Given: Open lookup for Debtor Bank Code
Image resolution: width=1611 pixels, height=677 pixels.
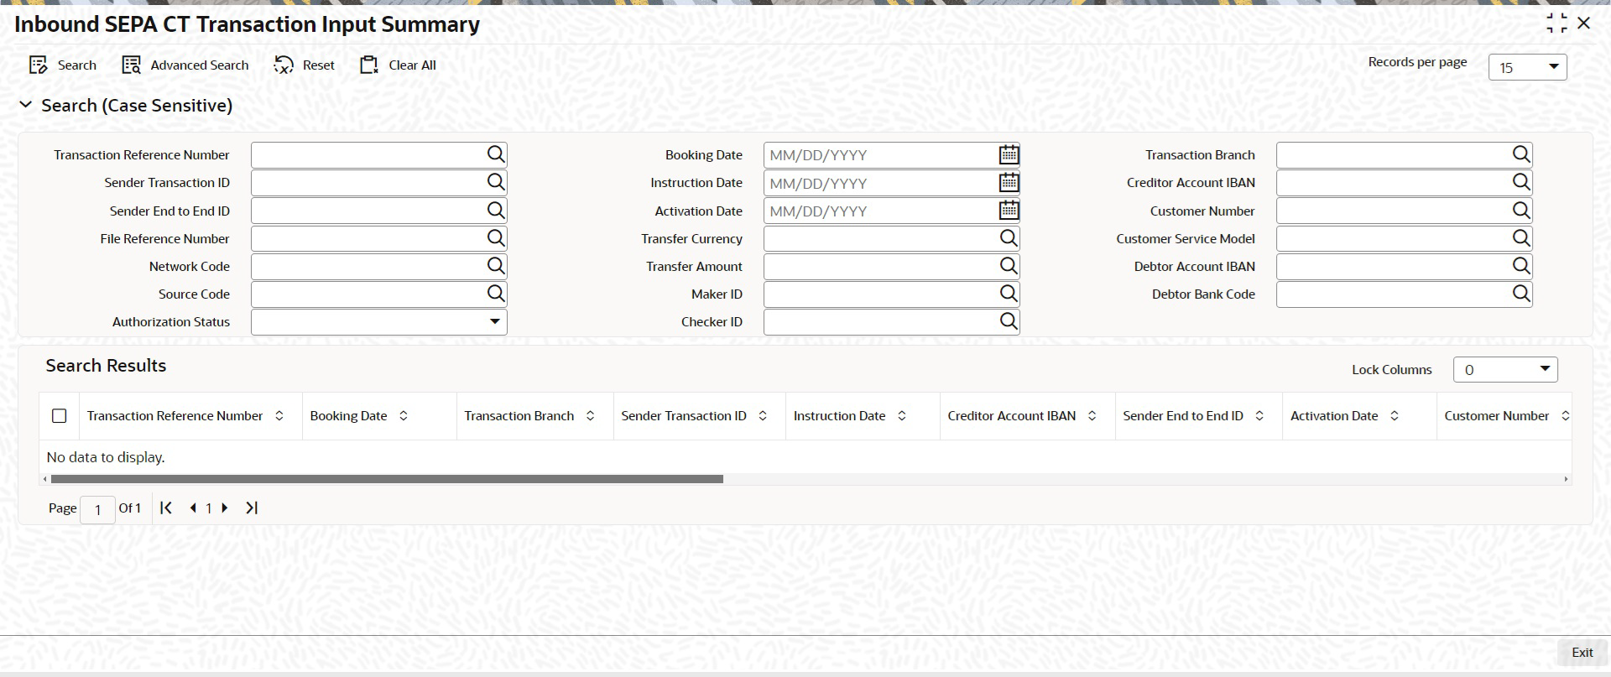Looking at the screenshot, I should 1521,294.
